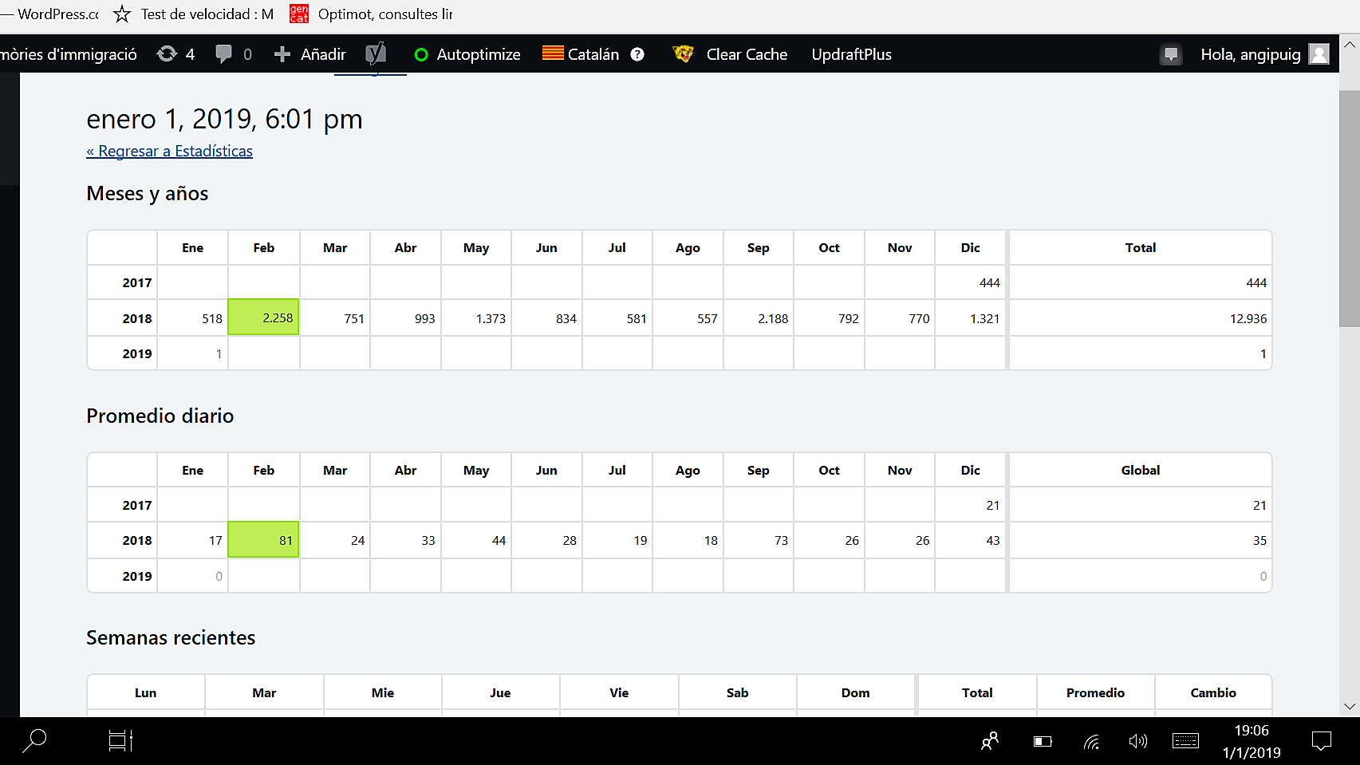Open the comments bubble icon
The height and width of the screenshot is (765, 1360).
pyautogui.click(x=224, y=54)
